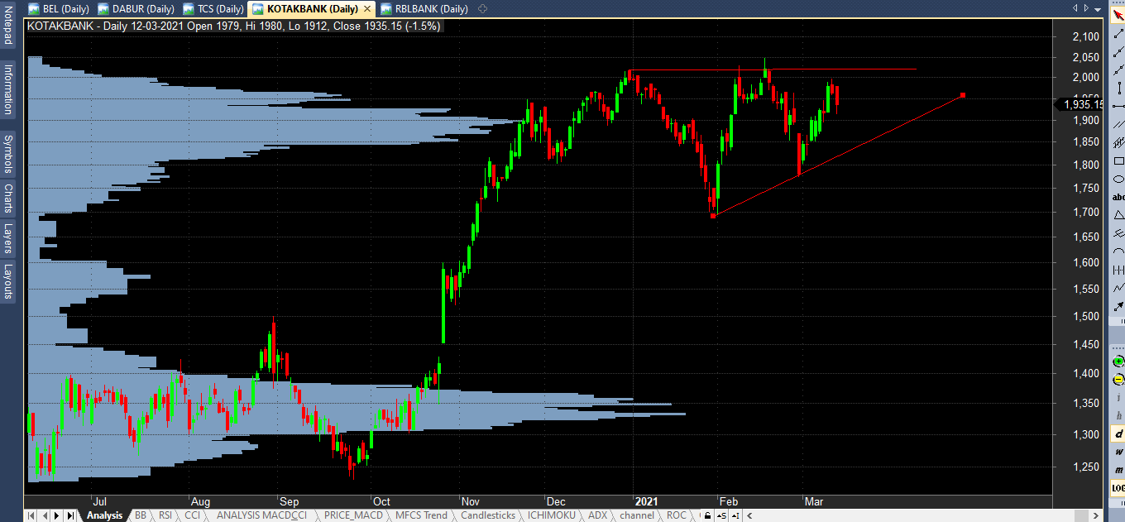Jump to the first chart sheet
Screen dimensions: 1125x522
[31, 515]
